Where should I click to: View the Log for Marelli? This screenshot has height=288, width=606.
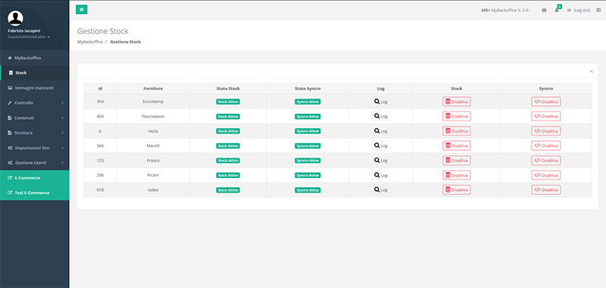tap(381, 146)
